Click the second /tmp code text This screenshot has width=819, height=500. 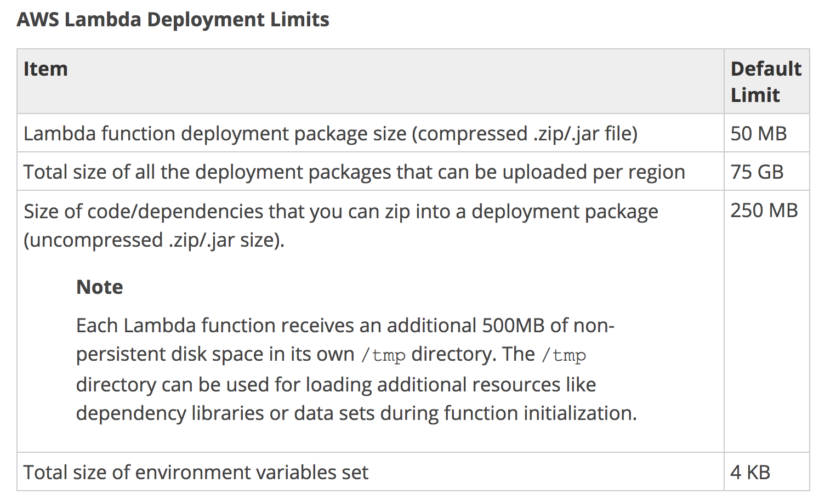click(564, 355)
